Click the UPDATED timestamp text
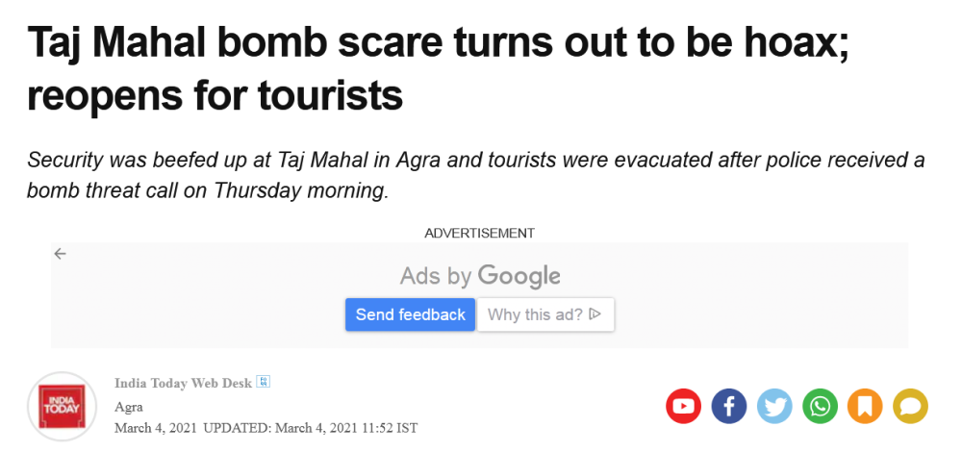The image size is (962, 452). [310, 427]
